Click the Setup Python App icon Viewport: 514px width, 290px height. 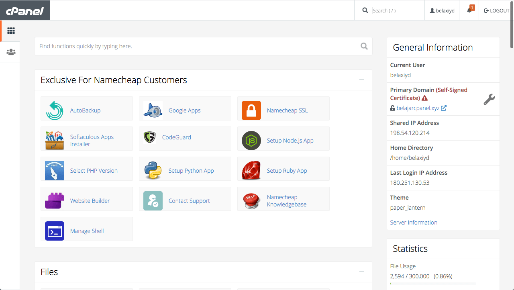click(x=153, y=169)
